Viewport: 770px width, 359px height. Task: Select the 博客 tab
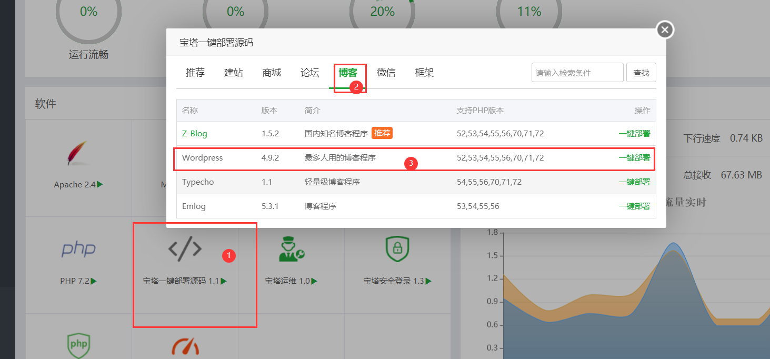point(348,73)
